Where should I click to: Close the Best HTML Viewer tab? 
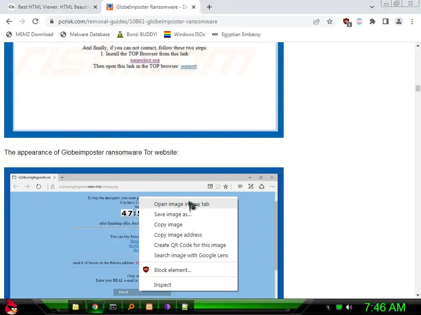pyautogui.click(x=95, y=7)
